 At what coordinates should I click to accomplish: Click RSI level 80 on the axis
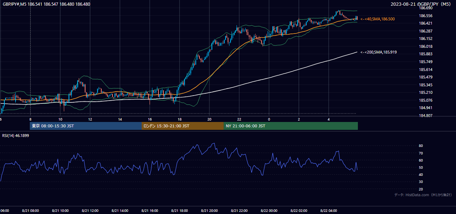tap(421, 146)
